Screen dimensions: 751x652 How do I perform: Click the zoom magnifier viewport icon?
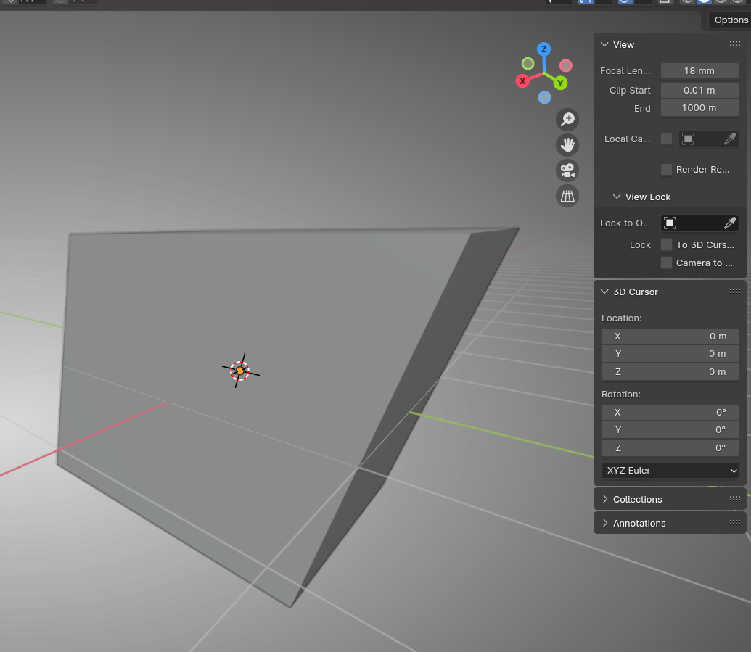pyautogui.click(x=567, y=119)
